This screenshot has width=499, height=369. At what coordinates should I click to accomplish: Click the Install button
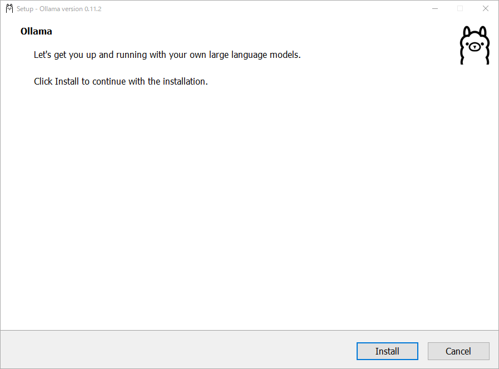[x=387, y=351]
